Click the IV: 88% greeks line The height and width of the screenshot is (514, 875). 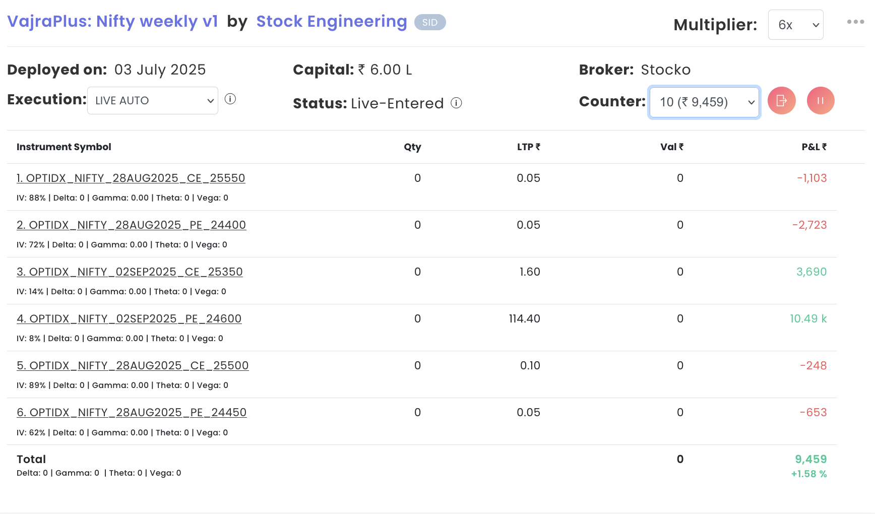pyautogui.click(x=122, y=198)
